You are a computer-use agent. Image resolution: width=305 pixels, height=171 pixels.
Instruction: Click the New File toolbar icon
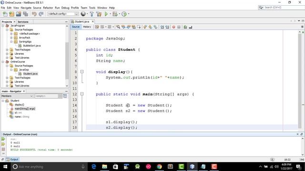coord(5,14)
